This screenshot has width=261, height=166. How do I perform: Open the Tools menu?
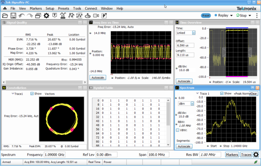(77, 8)
